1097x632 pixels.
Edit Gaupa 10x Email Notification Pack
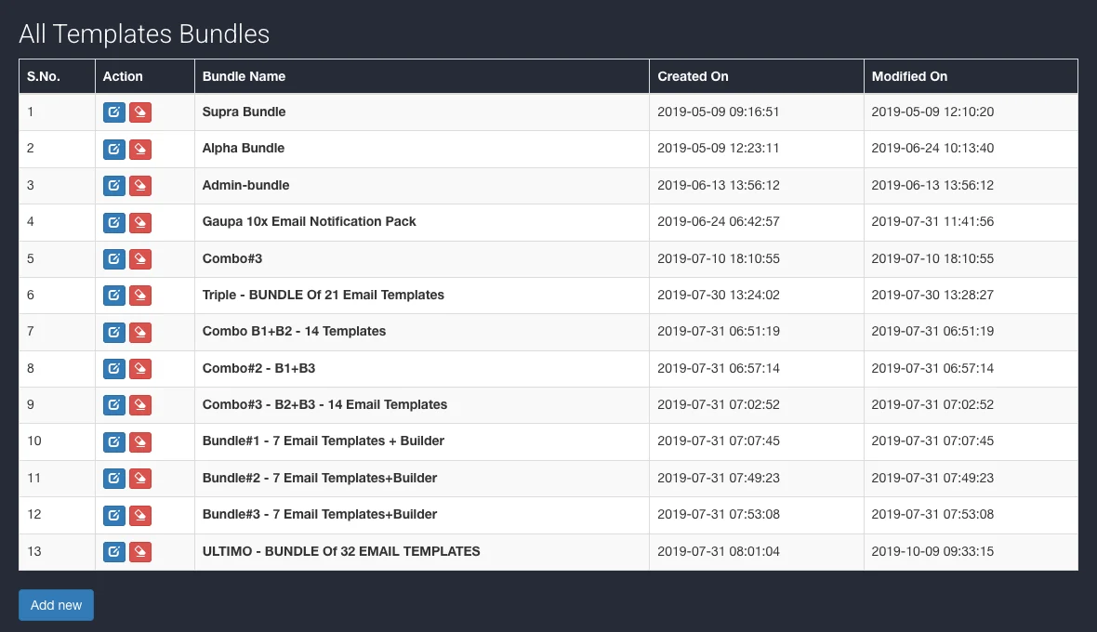tap(114, 222)
